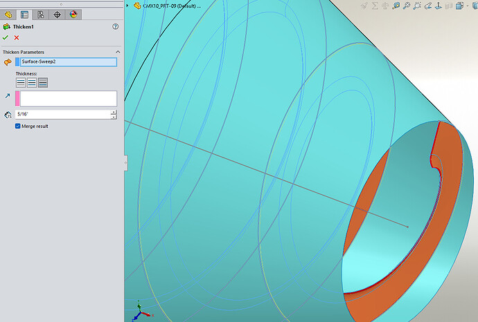Expand the CMX10_PRT-09 flyout tree arrow
This screenshot has height=322, width=478.
[127, 6]
